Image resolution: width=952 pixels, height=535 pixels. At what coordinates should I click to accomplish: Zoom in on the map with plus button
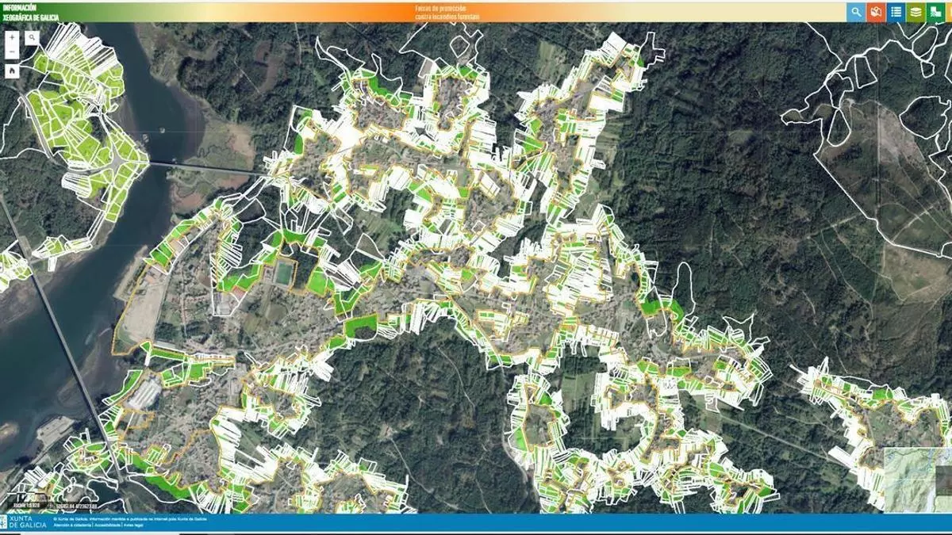(13, 37)
